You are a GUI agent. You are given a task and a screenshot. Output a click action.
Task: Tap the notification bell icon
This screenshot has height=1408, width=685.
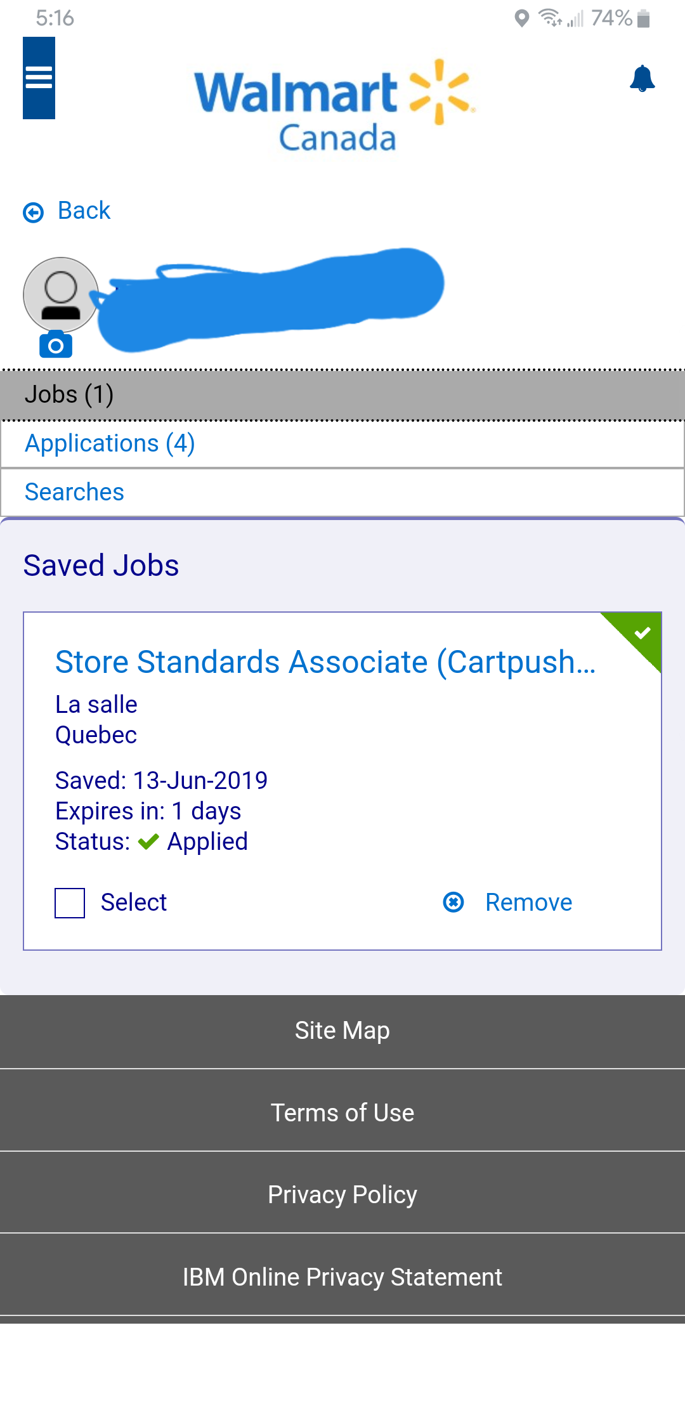point(642,79)
